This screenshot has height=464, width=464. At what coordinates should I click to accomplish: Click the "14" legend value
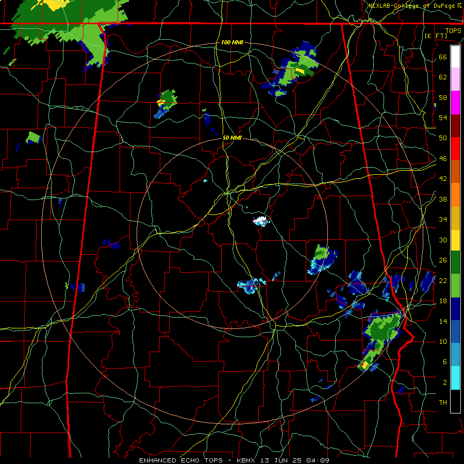tap(443, 321)
